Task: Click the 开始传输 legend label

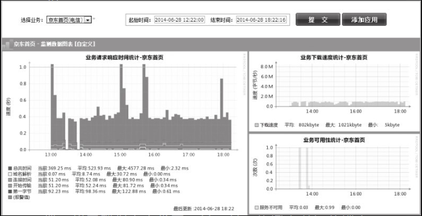Action: pyautogui.click(x=22, y=186)
